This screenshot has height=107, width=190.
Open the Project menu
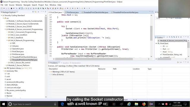pos(41,5)
